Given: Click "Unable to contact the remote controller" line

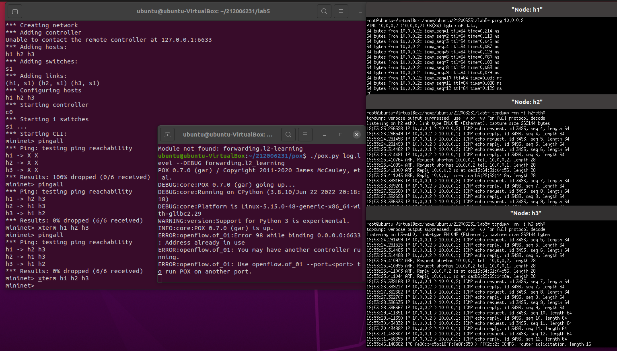Looking at the screenshot, I should pos(109,40).
